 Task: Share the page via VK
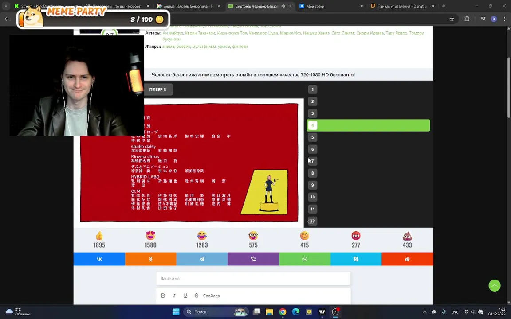[x=99, y=259]
